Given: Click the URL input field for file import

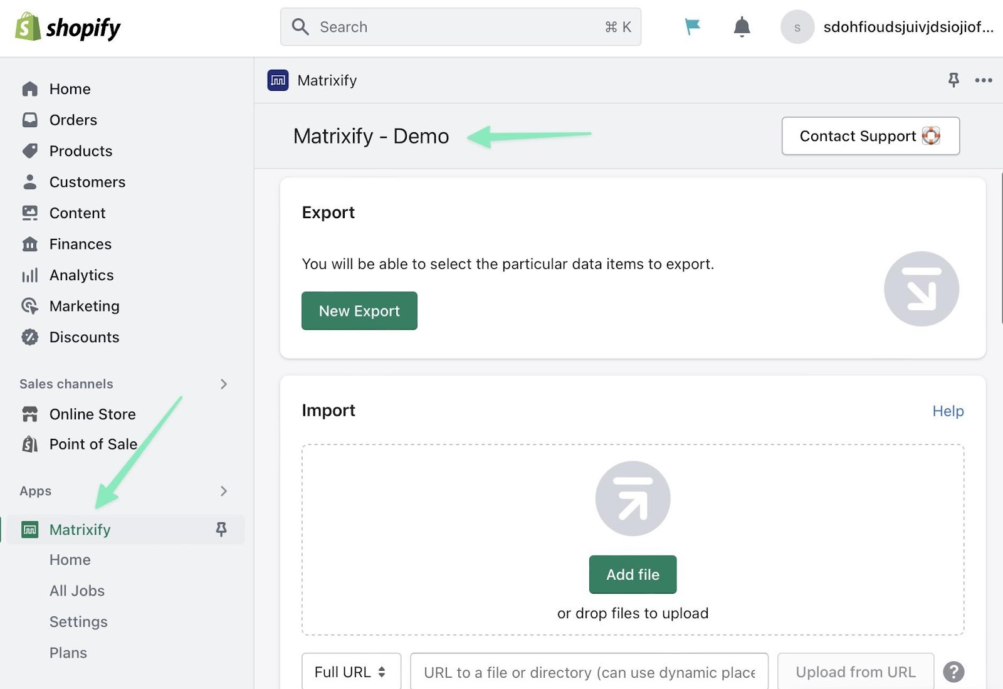Looking at the screenshot, I should coord(588,671).
